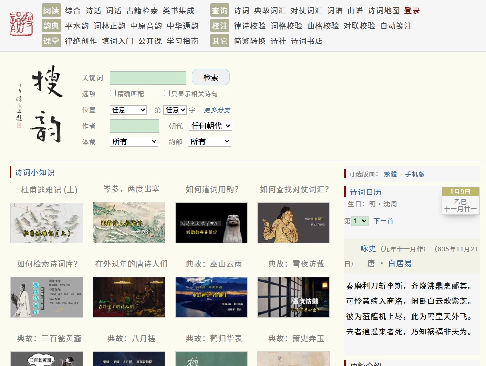This screenshot has width=486, height=366.
Task: Select the 律诗校验 menu item
Action: point(250,26)
